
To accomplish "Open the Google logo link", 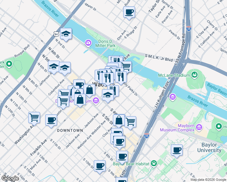I will [x=10, y=178].
